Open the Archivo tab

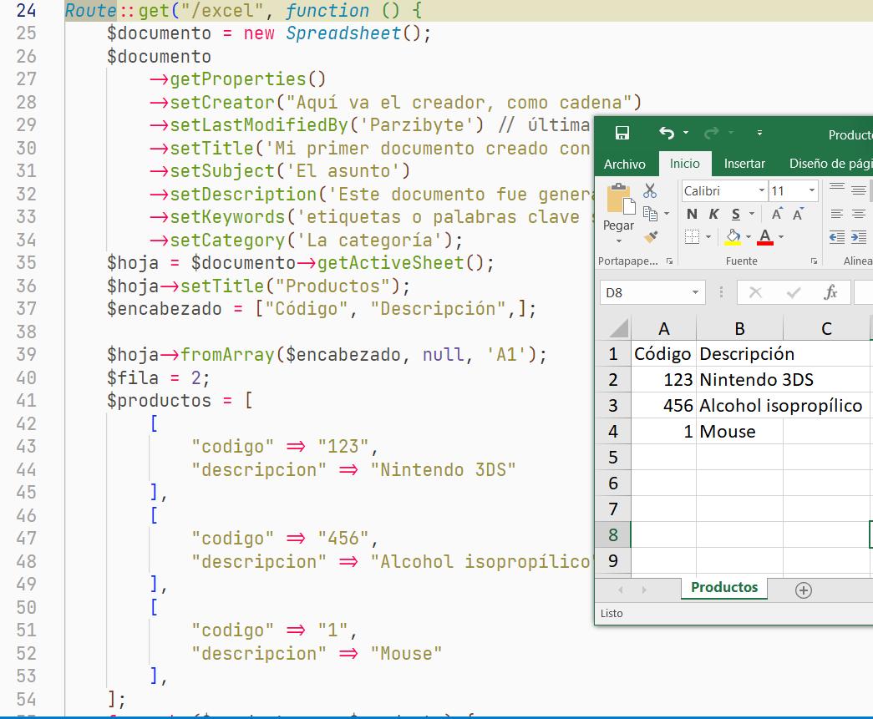click(625, 165)
